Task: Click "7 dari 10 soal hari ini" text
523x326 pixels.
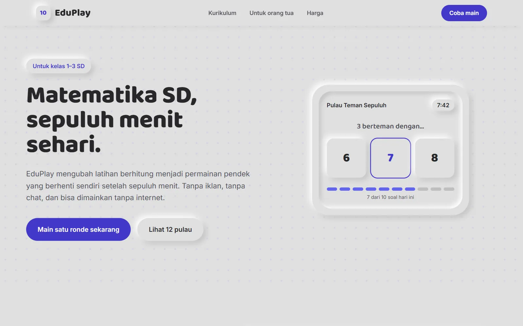Action: (x=390, y=197)
